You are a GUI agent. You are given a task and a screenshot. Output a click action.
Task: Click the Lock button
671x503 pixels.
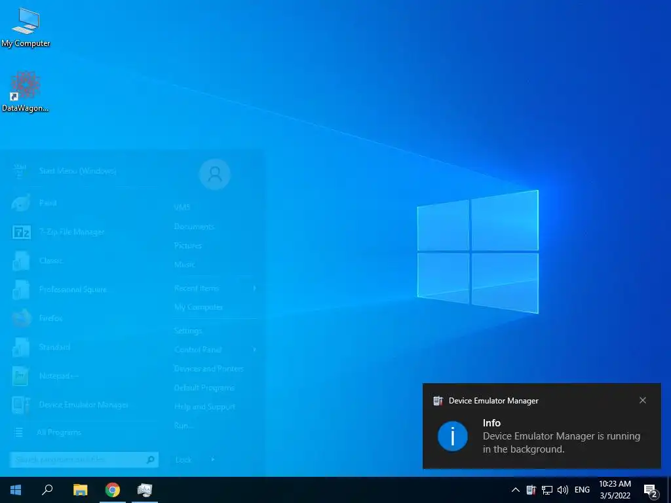183,459
